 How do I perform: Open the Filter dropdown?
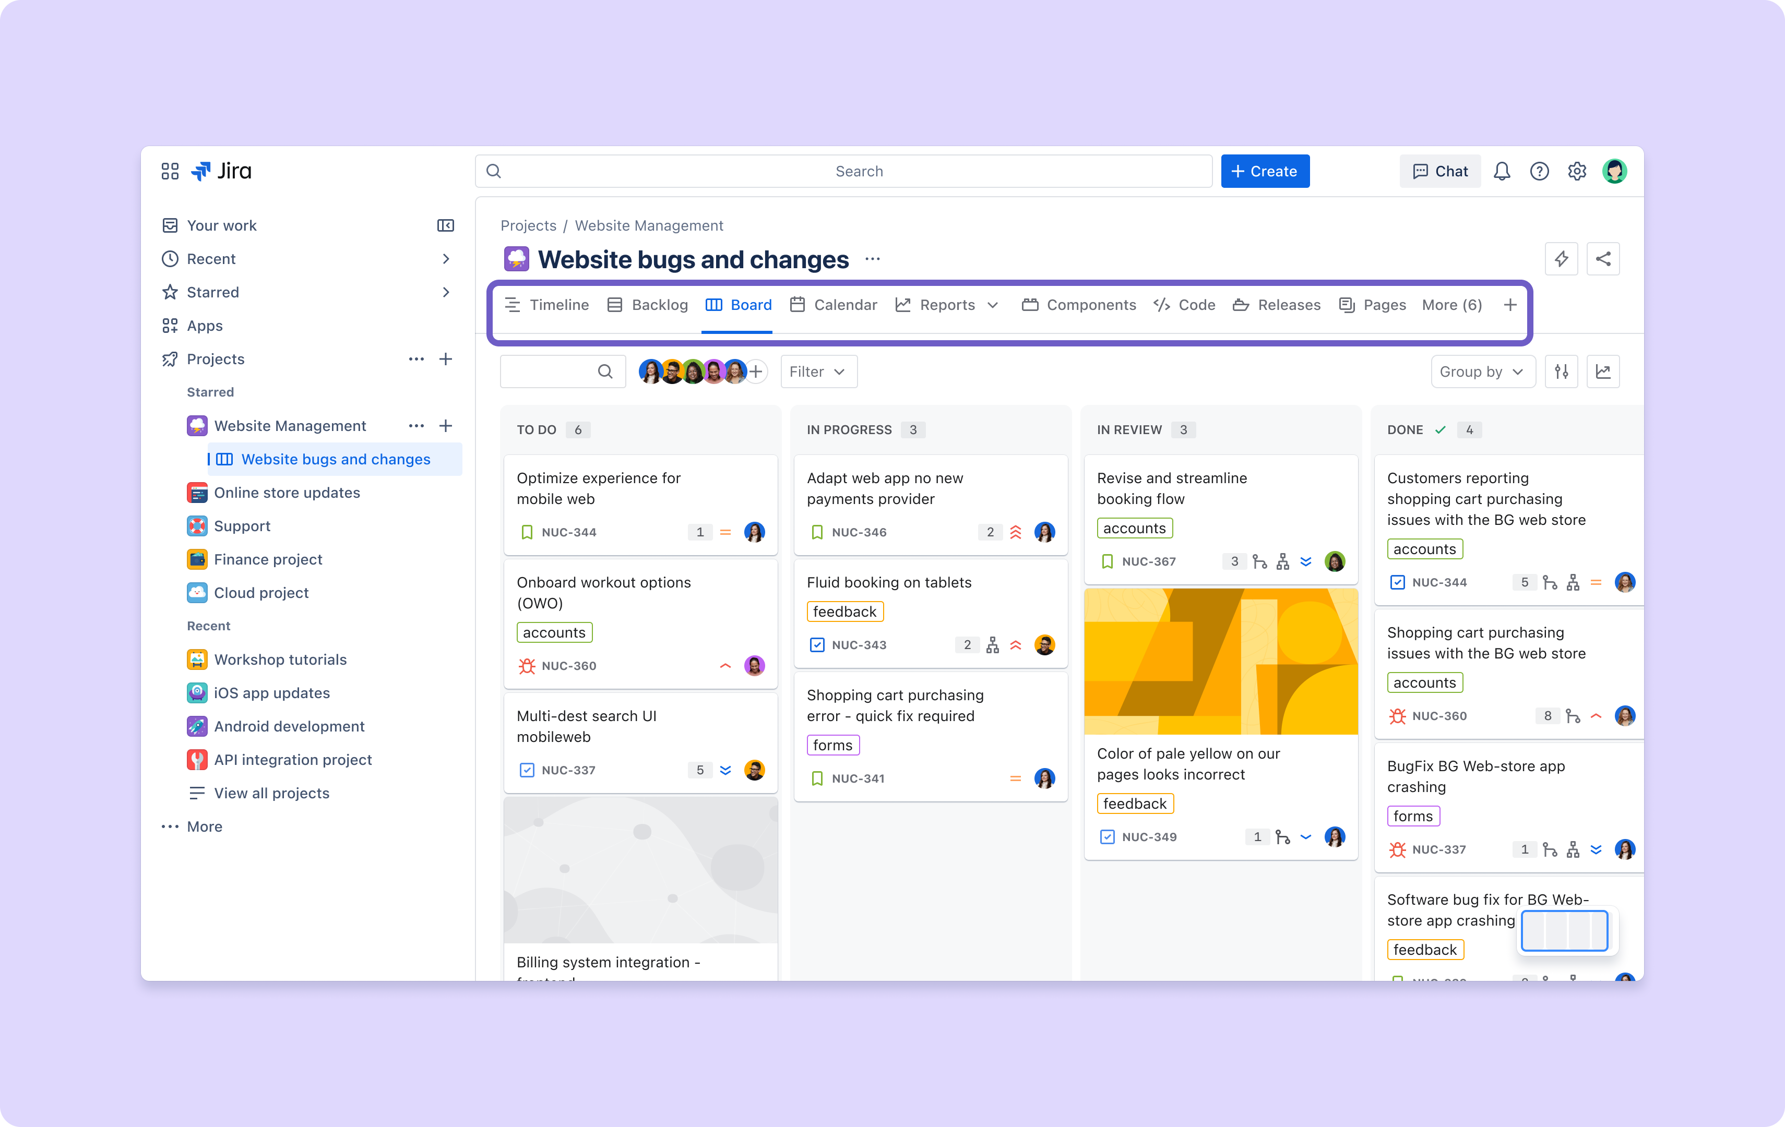pyautogui.click(x=818, y=371)
